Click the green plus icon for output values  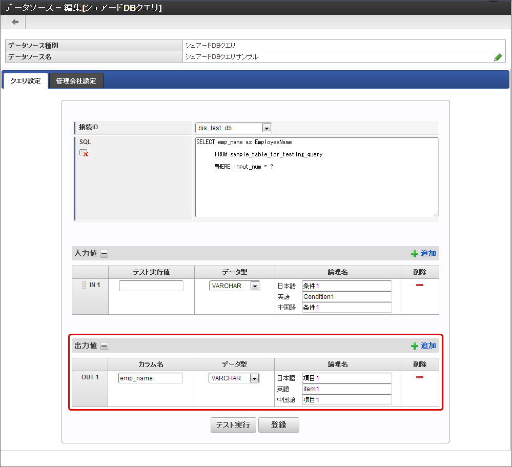pos(414,346)
